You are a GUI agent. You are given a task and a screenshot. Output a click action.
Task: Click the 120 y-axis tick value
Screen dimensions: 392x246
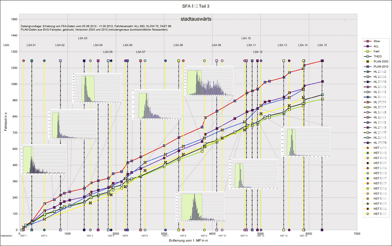[x=15, y=214]
